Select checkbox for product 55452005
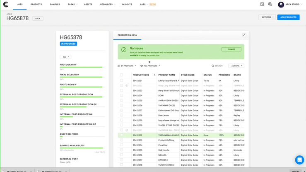The image size is (306, 172). pos(121,100)
